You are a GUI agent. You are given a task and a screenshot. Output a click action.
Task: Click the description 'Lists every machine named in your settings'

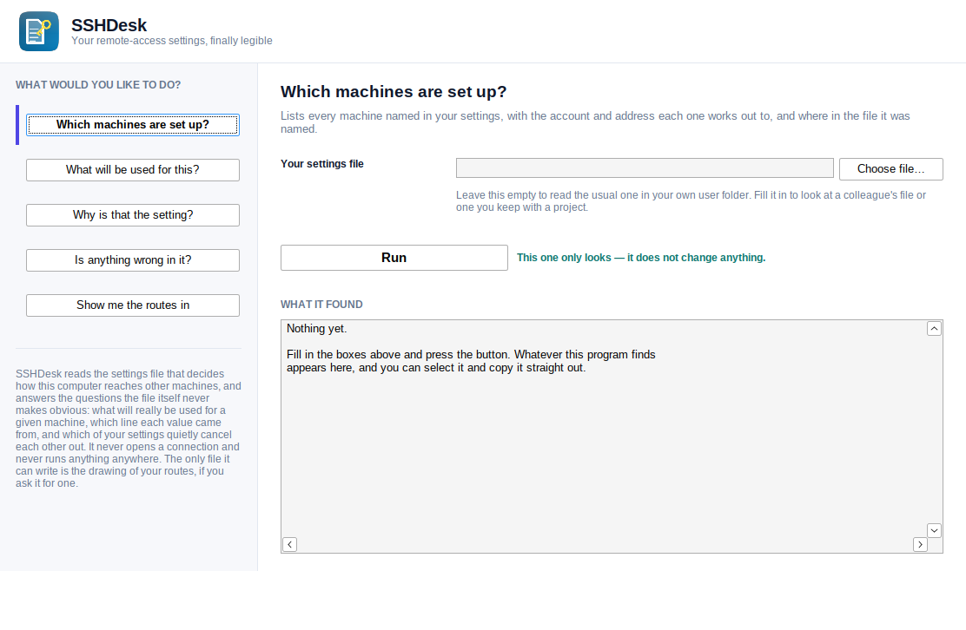(595, 122)
